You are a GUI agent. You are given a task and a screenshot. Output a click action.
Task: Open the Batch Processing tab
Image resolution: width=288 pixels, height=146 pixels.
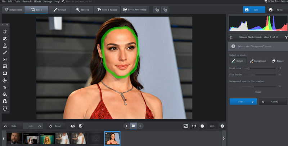[x=135, y=10]
